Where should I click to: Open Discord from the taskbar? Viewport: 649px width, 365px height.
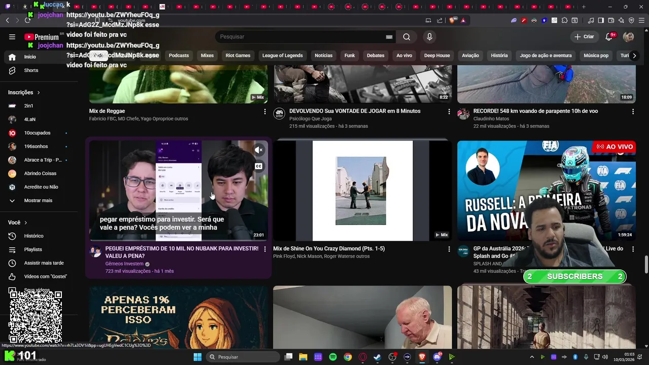click(437, 357)
